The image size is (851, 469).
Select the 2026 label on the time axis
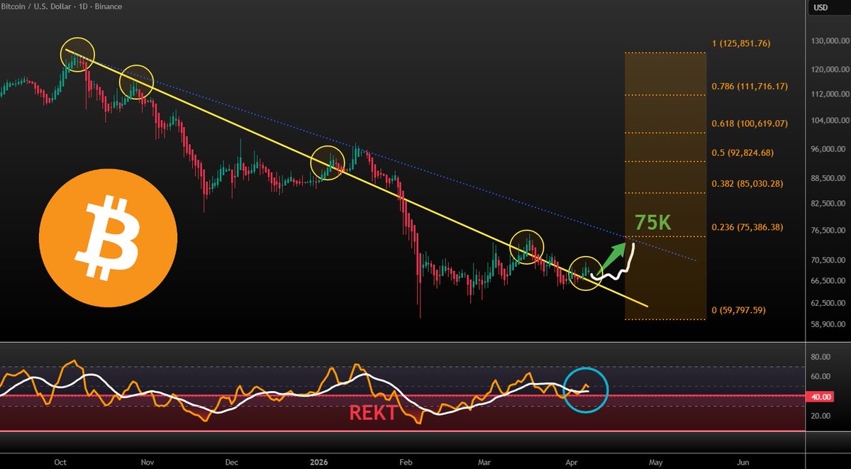tap(318, 462)
